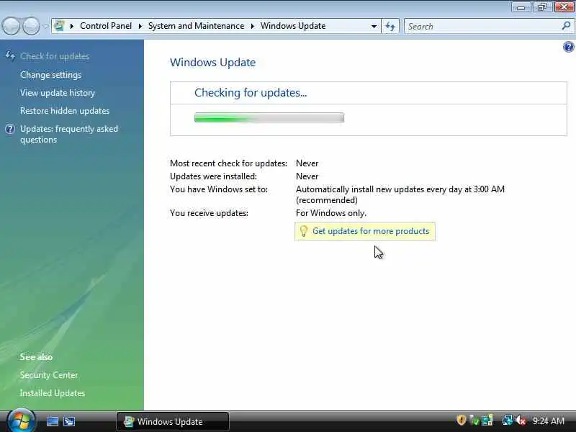This screenshot has height=432, width=576.
Task: Click the 'For Windows only.' text
Action: click(x=331, y=213)
